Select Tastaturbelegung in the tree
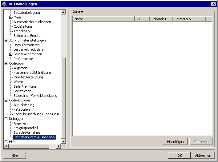 pyautogui.click(x=26, y=13)
